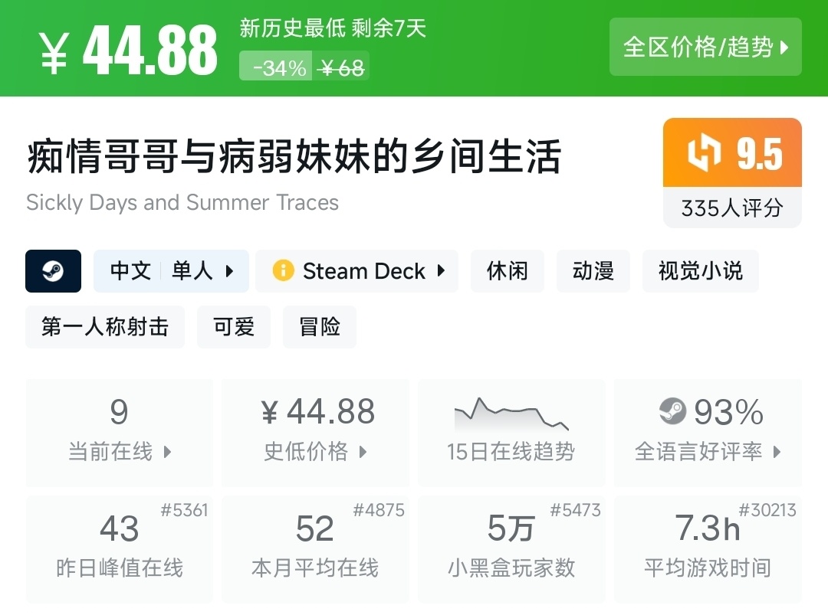Select the 第一人称射击 tag
The image size is (828, 615).
point(105,327)
